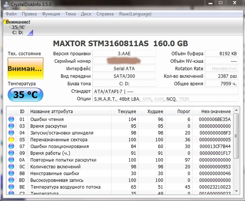Select the Неисправимые ошибки row text
The image size is (245, 201).
[x=54, y=174]
